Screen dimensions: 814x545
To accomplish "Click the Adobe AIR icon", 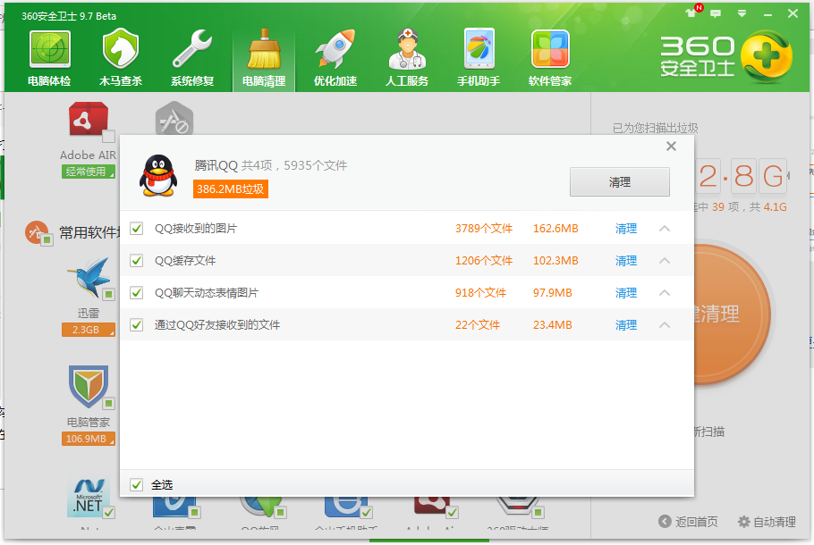I will (89, 119).
